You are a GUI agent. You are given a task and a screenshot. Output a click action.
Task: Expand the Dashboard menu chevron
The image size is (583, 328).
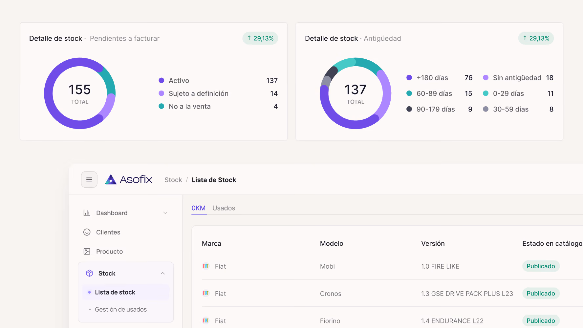tap(165, 213)
